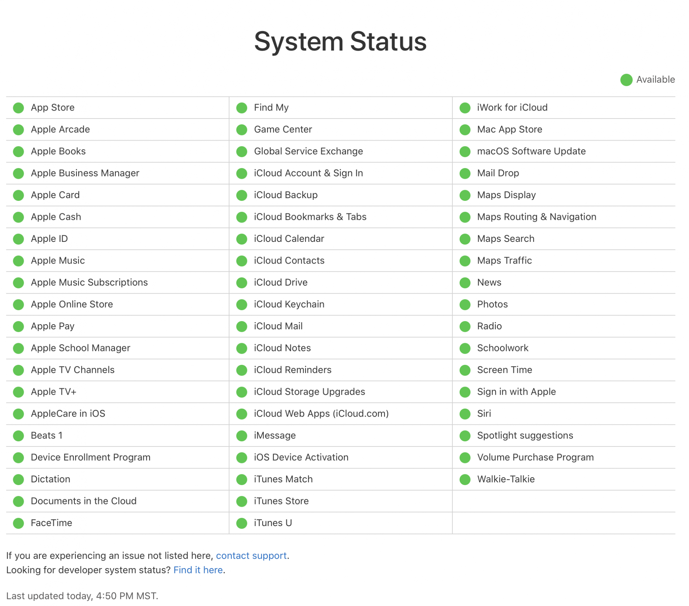This screenshot has width=689, height=606.
Task: Click the Available legend green dot
Action: (626, 80)
